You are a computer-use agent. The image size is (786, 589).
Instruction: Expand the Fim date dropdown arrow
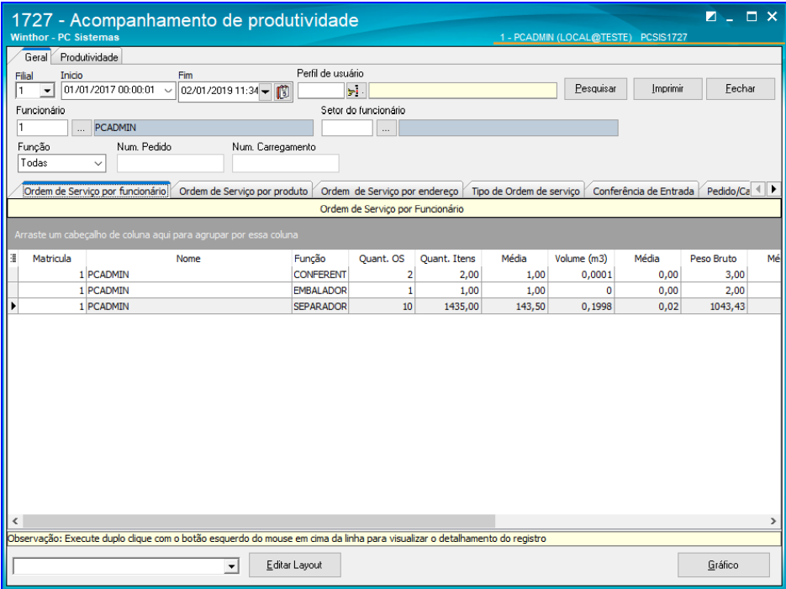pyautogui.click(x=266, y=92)
